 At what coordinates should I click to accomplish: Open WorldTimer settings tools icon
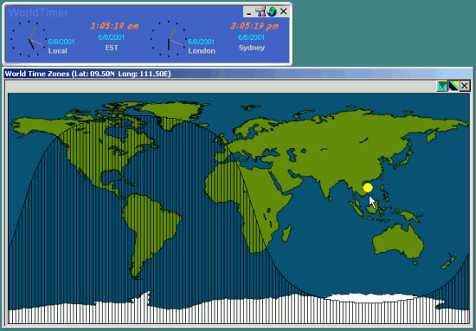coord(261,11)
